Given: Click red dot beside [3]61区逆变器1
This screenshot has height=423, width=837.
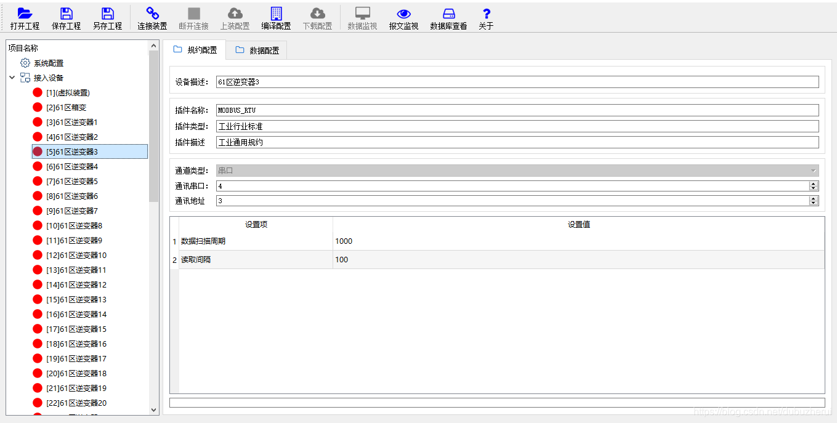Looking at the screenshot, I should 38,122.
